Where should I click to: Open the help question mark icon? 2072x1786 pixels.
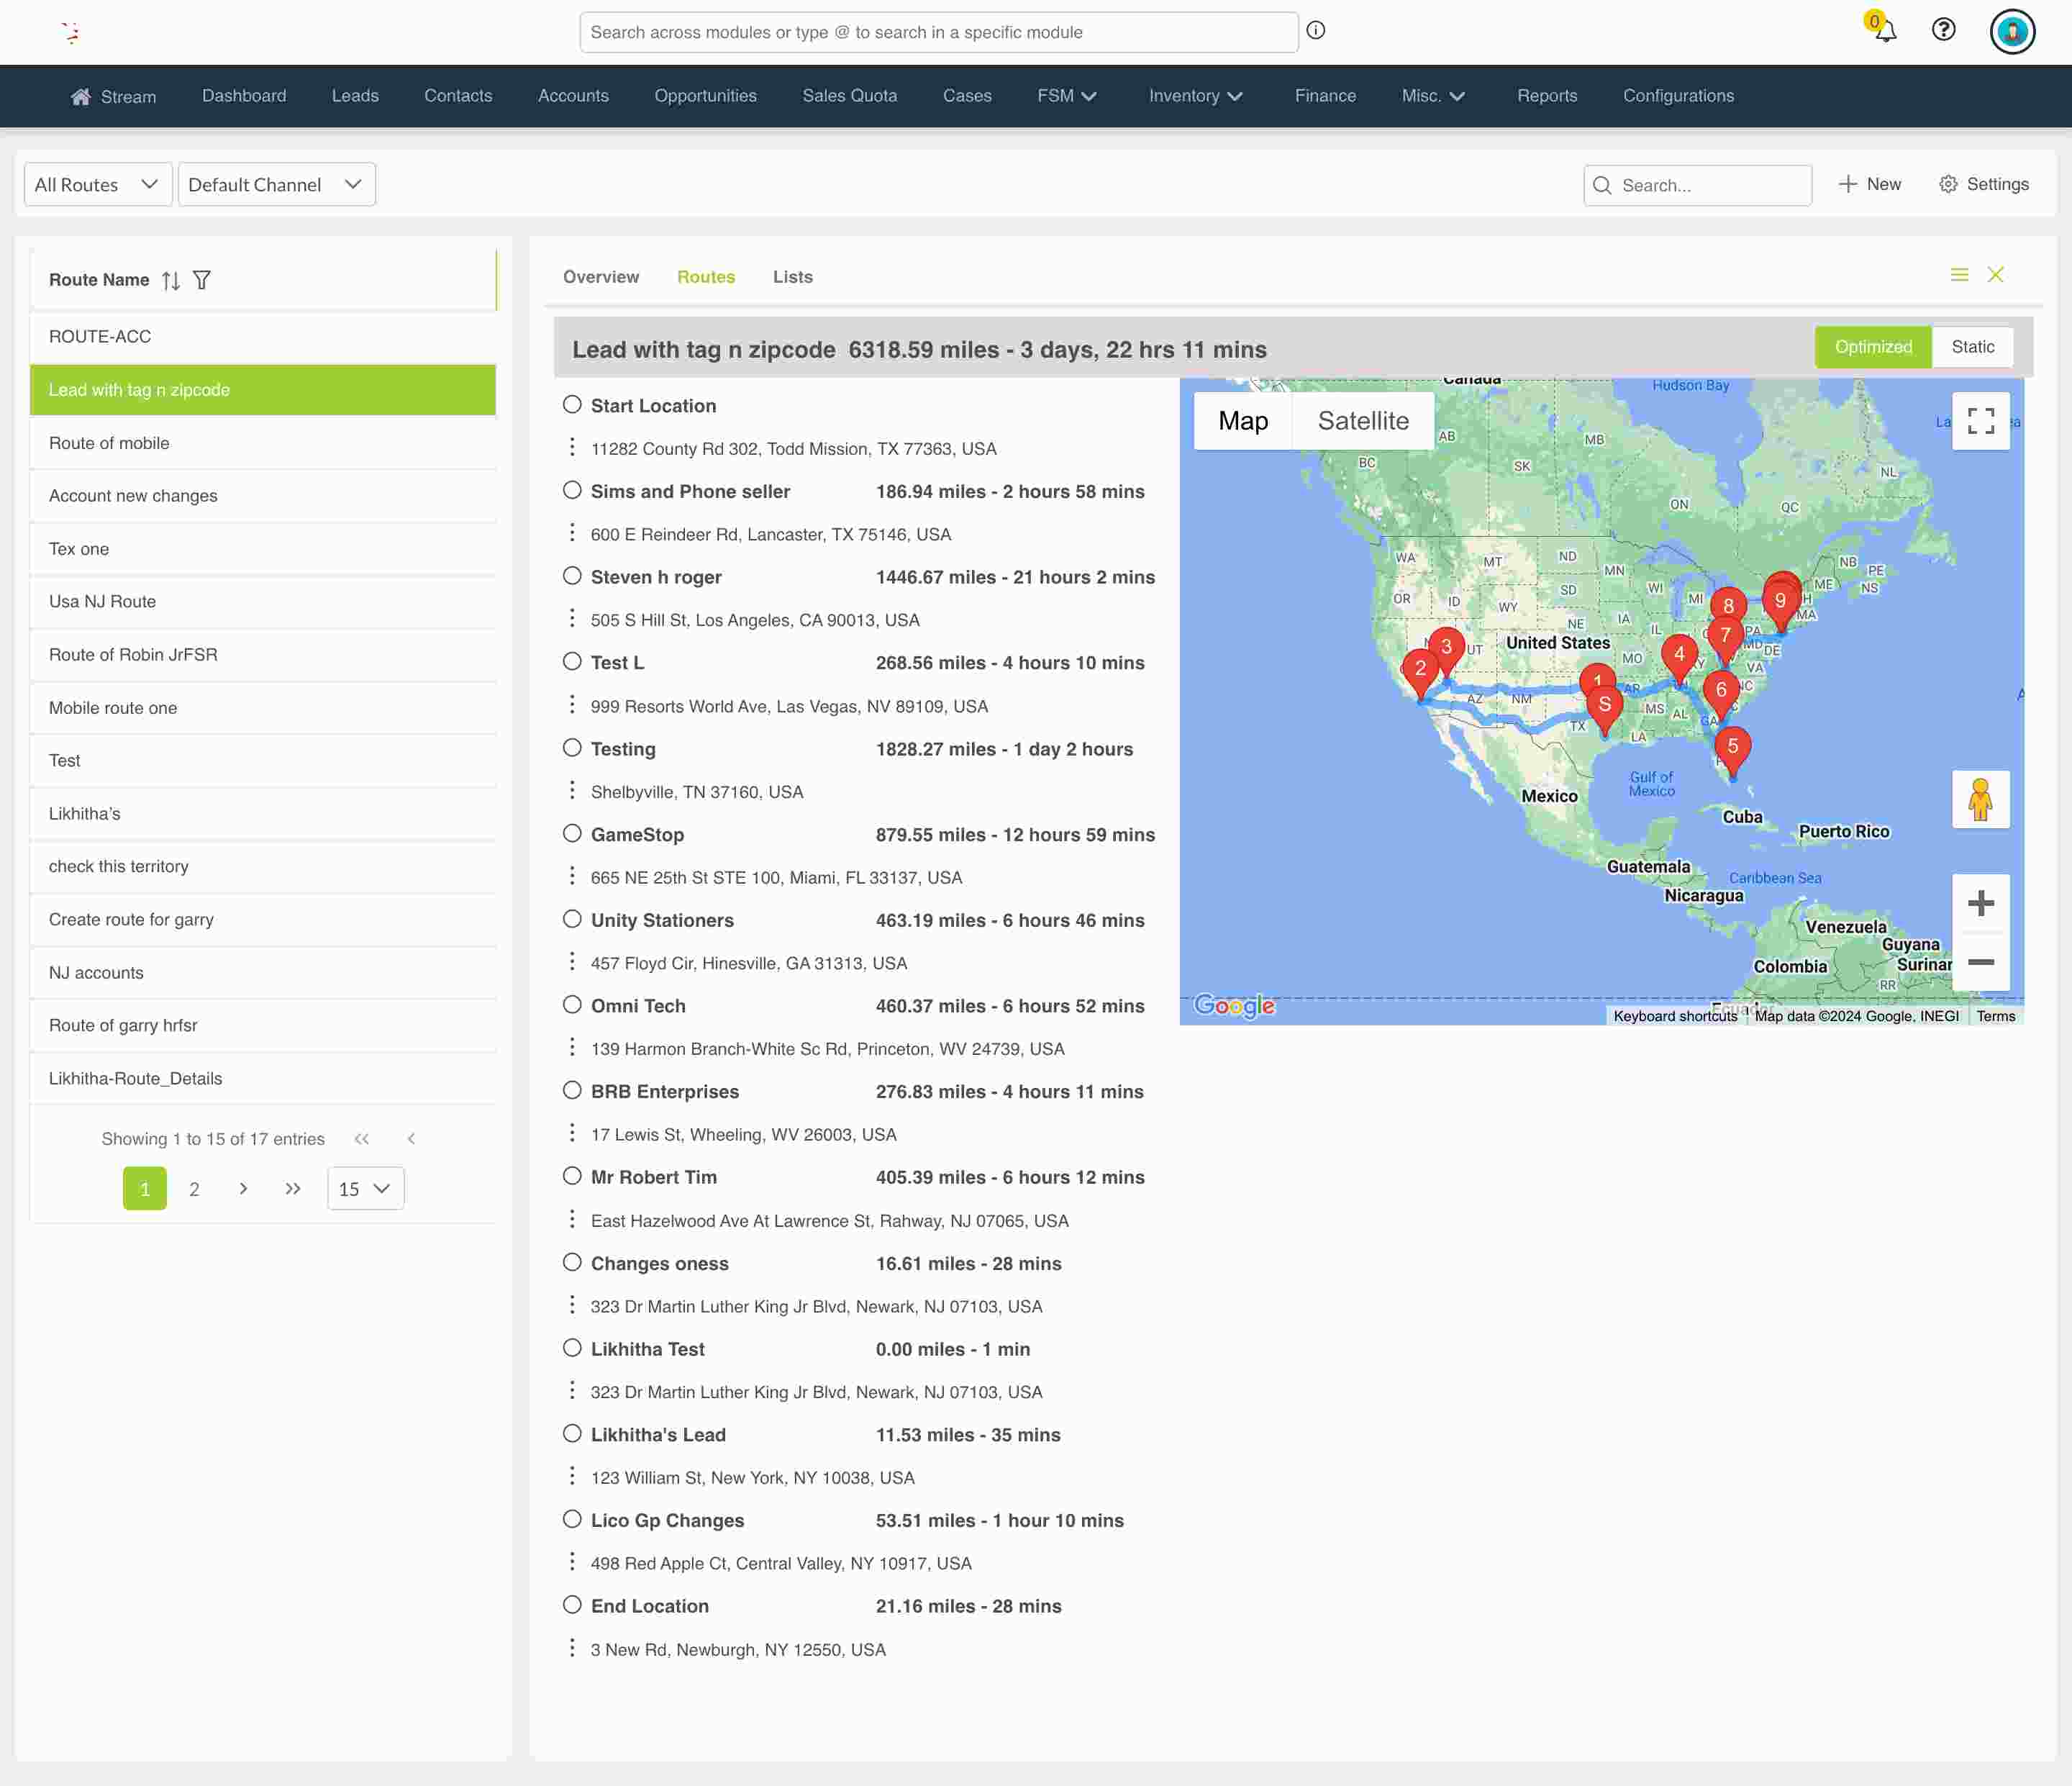pos(1943,30)
